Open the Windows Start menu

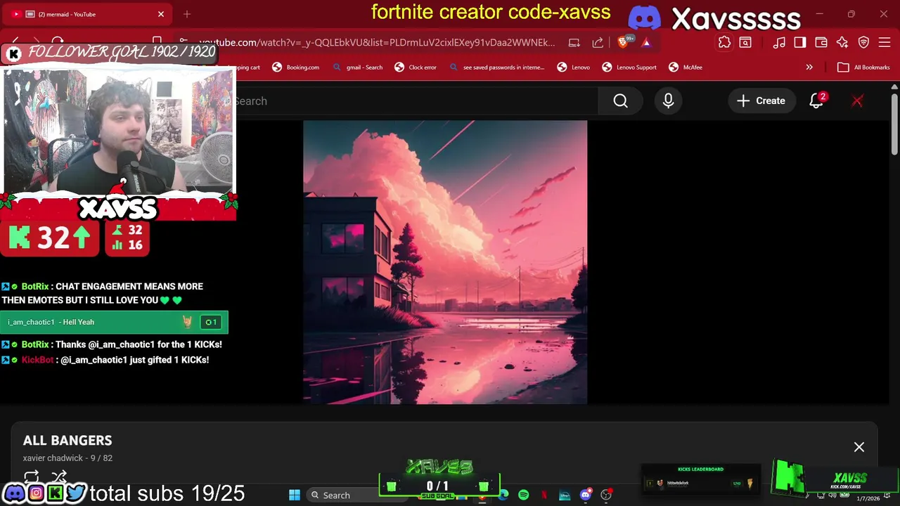click(295, 495)
